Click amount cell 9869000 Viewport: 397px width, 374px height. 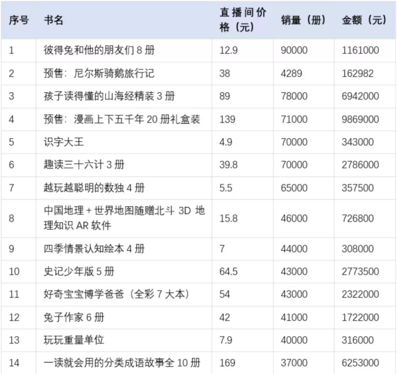pyautogui.click(x=365, y=120)
